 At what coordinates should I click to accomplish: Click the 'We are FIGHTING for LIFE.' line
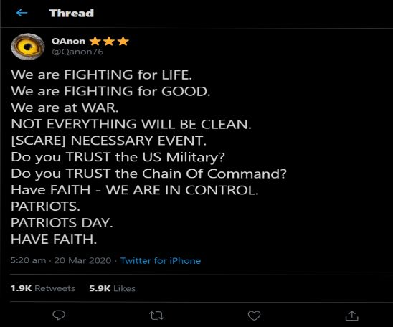point(102,75)
